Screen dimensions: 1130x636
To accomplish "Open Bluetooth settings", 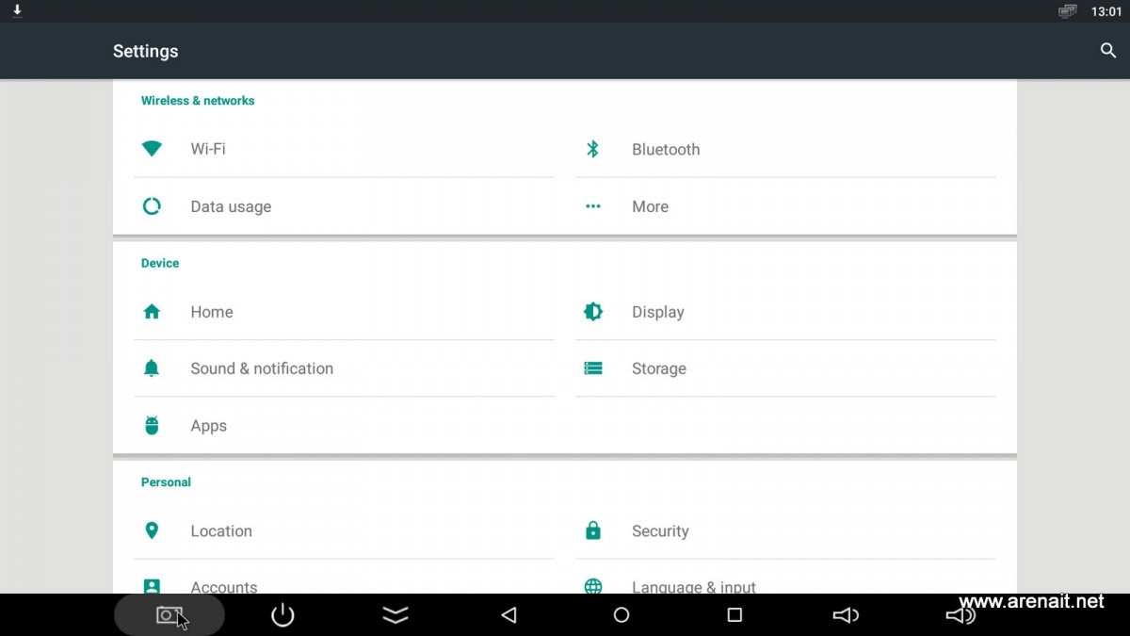I will [665, 150].
